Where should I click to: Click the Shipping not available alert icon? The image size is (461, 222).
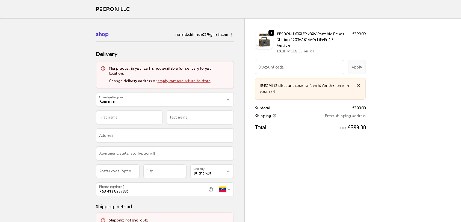(103, 220)
